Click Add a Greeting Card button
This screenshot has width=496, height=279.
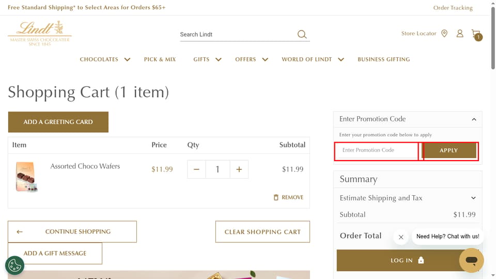tap(58, 122)
